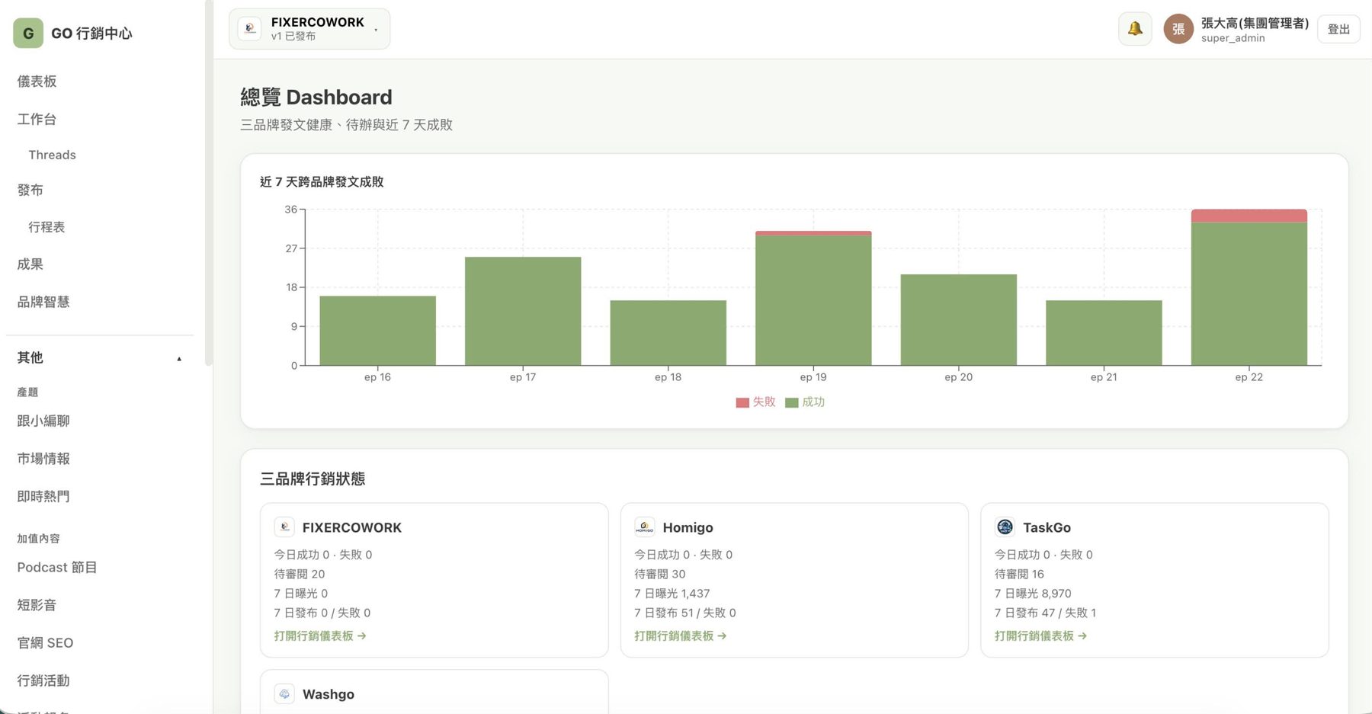
Task: Collapse the 其他 sidebar section
Action: [x=99, y=357]
